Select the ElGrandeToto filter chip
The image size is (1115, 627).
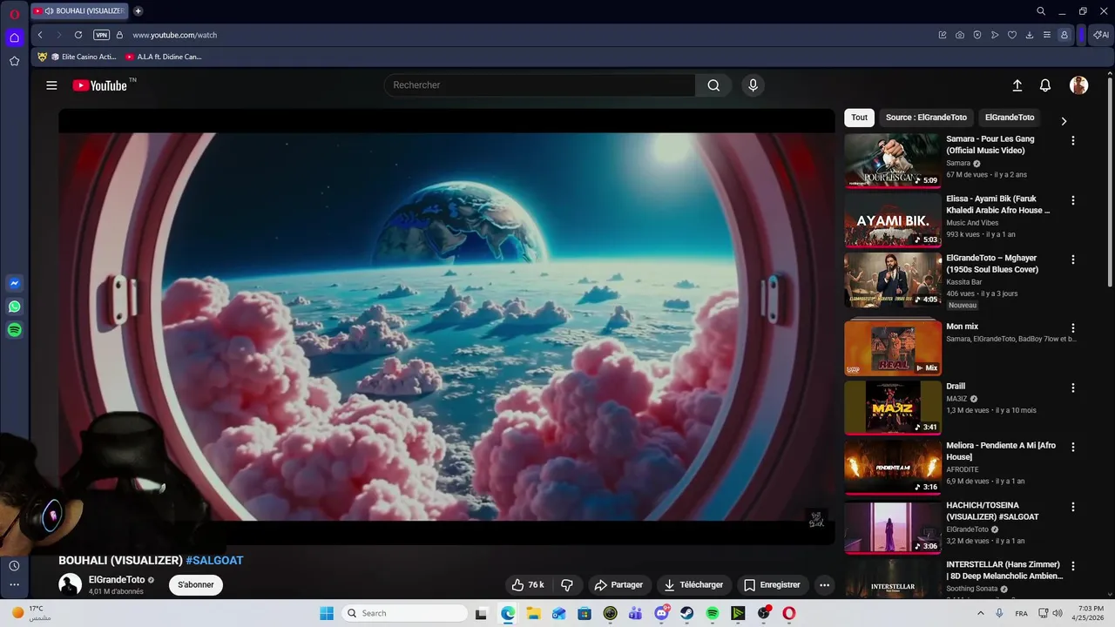pyautogui.click(x=1010, y=118)
